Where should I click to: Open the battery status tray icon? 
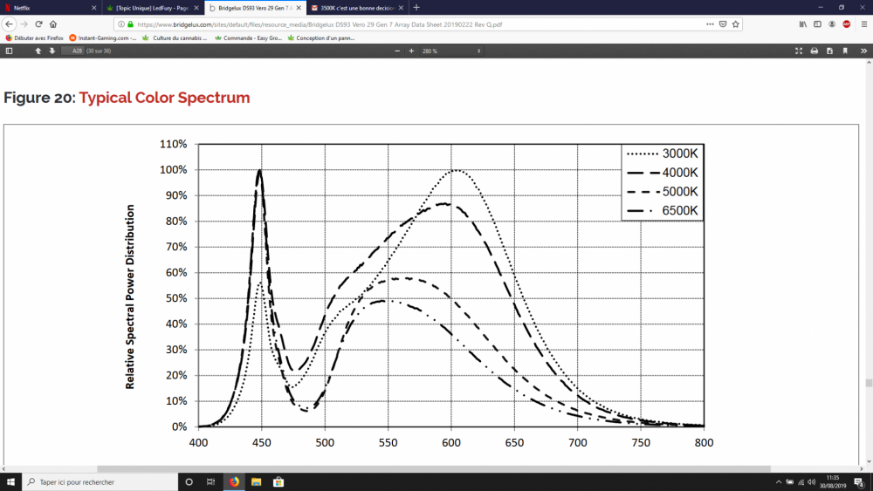(x=789, y=482)
